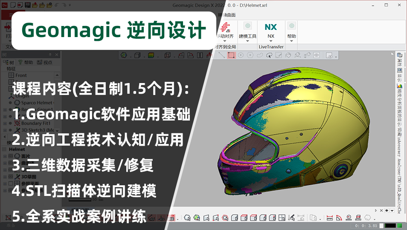The image size is (407, 230).
Task: Toggle 参照平面 visibility checkbox
Action: click(11, 184)
